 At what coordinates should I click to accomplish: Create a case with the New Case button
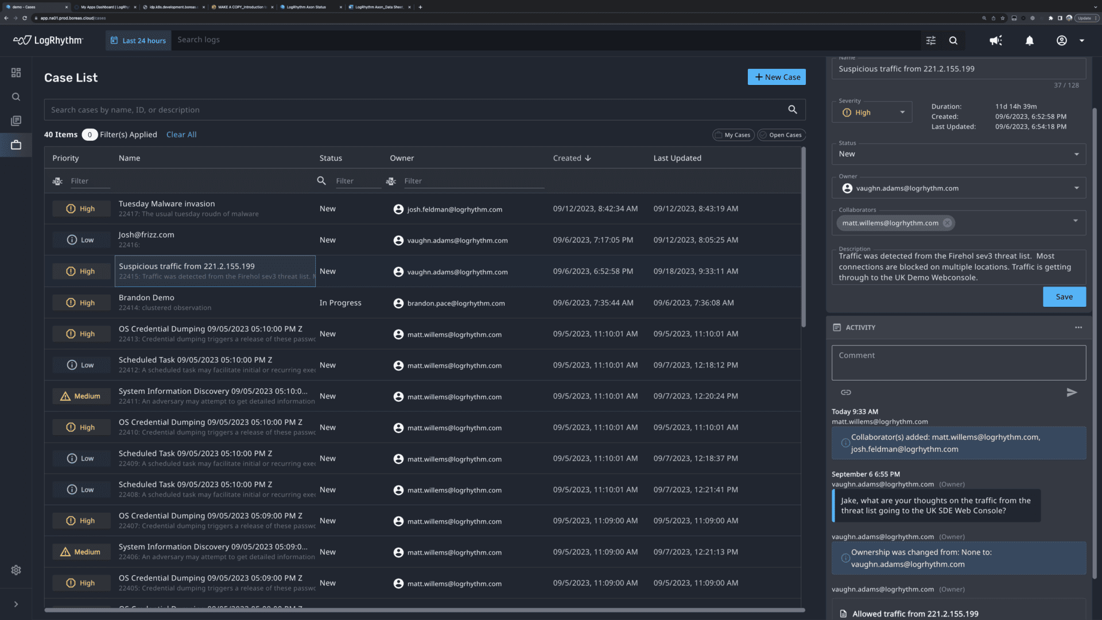777,76
